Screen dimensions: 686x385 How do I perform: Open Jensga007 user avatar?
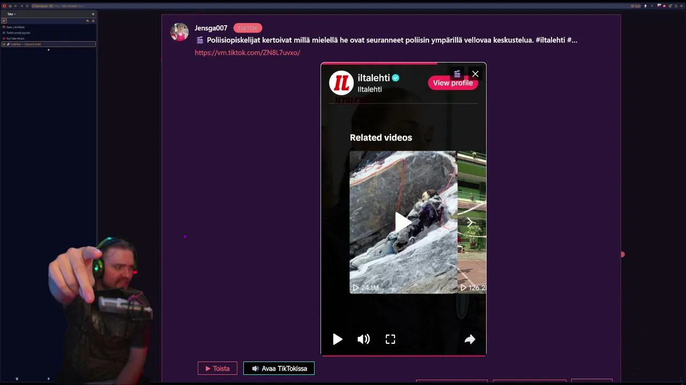click(180, 32)
